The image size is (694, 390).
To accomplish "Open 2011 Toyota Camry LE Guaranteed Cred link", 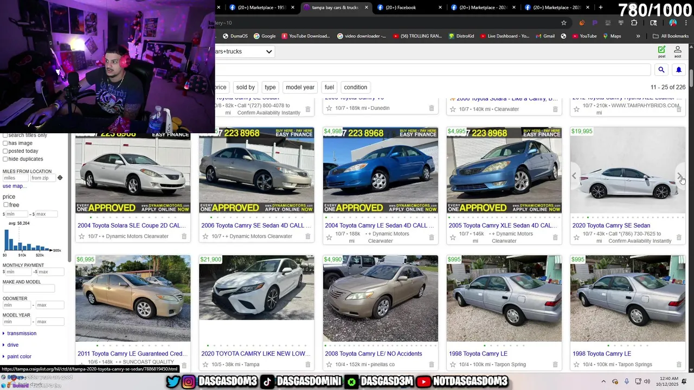I will 132,354.
